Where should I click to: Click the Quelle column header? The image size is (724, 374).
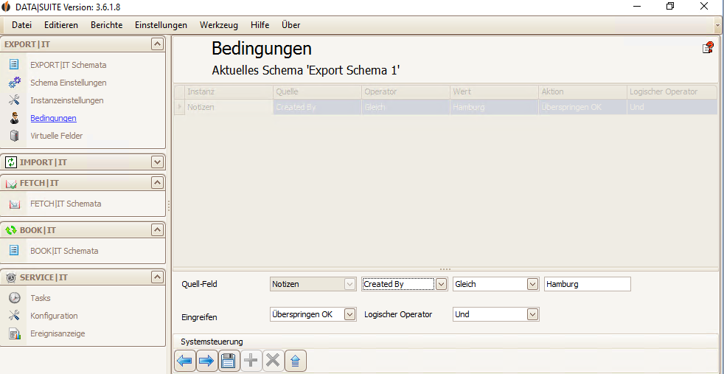(317, 92)
